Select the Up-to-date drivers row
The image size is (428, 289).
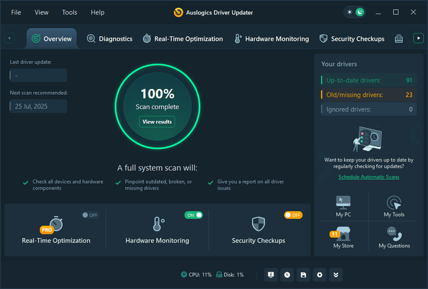click(369, 80)
